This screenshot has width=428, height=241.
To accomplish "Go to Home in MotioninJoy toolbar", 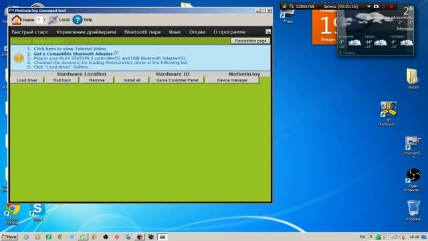I will (x=23, y=19).
